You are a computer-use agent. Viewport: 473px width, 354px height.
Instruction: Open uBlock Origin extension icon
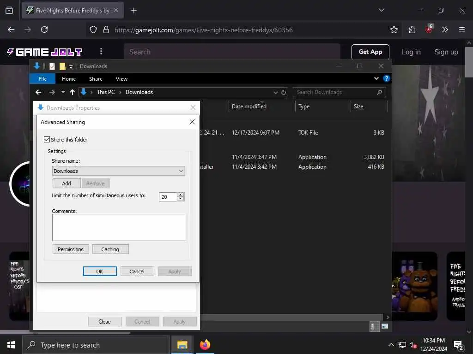click(429, 29)
